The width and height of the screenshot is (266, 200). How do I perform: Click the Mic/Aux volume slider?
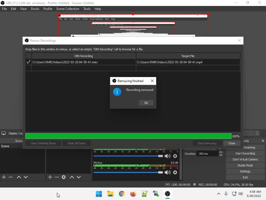tap(128, 172)
